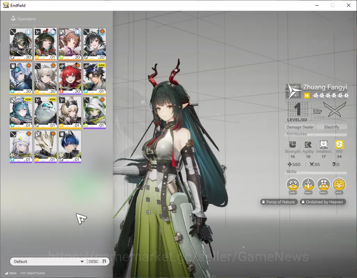Click the Intellect book icon
357x278 pixels.
click(324, 144)
